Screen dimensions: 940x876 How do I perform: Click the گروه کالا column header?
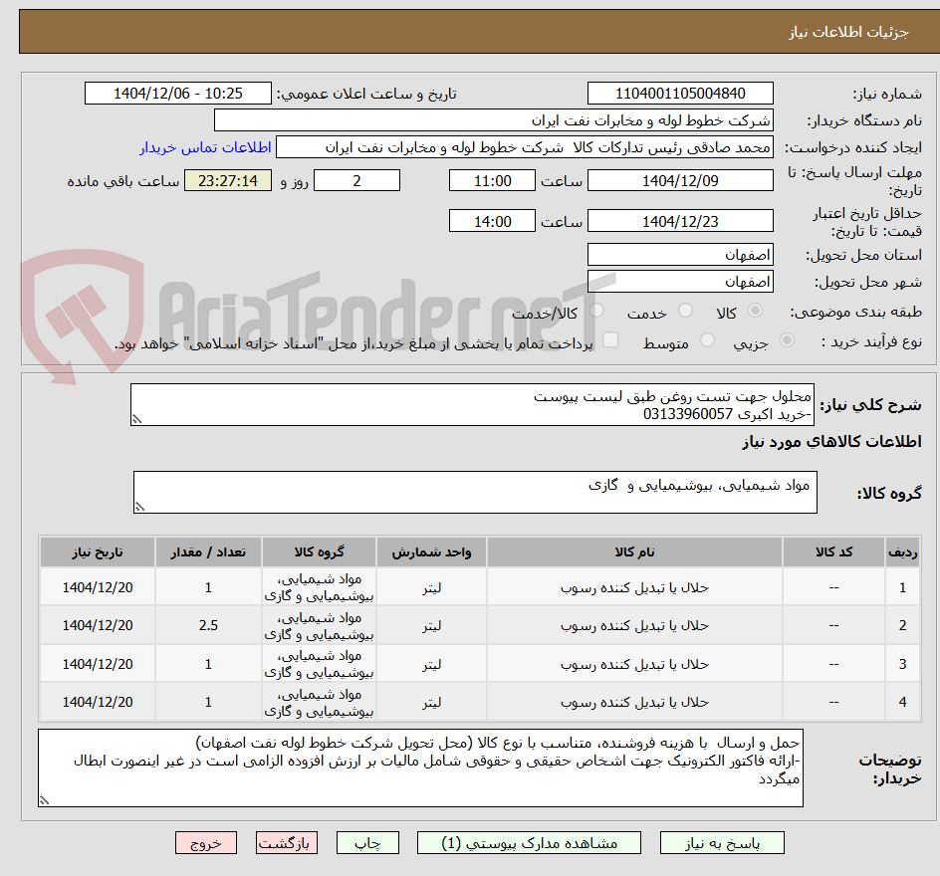(319, 551)
